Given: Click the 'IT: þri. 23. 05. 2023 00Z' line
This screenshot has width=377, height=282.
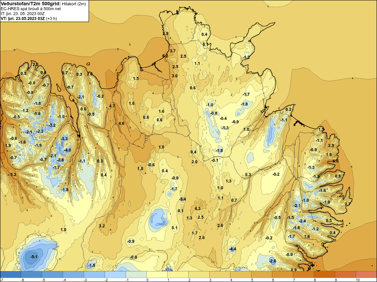Looking at the screenshot, I should coord(23,14).
